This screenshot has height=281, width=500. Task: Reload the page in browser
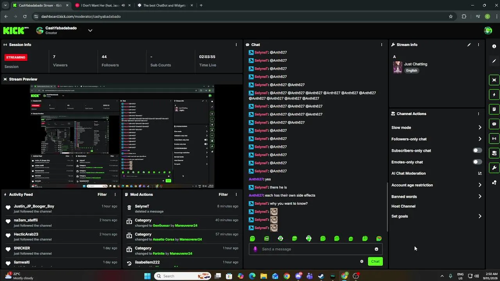[x=25, y=16]
